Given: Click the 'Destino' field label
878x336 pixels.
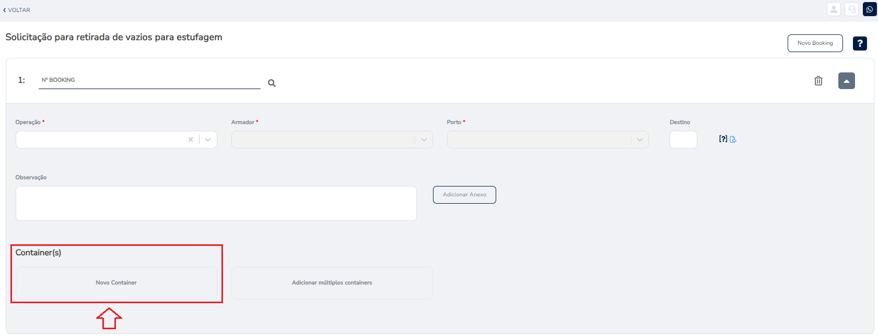Looking at the screenshot, I should (x=680, y=122).
